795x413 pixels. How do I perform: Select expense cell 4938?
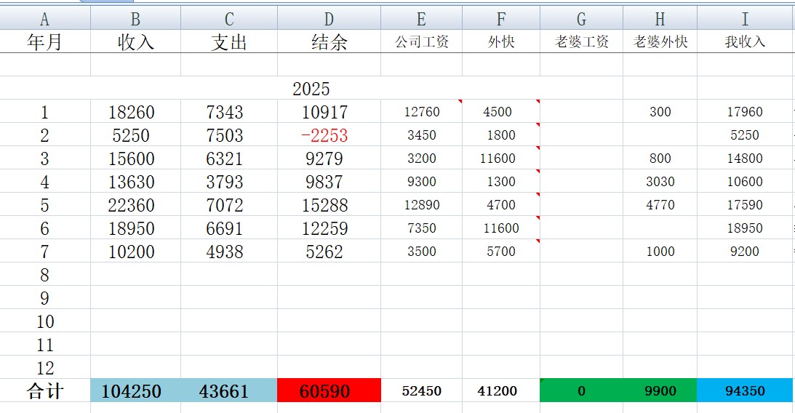[x=229, y=252]
